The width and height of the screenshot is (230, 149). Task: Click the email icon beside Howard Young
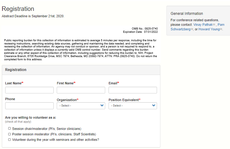click(x=221, y=30)
